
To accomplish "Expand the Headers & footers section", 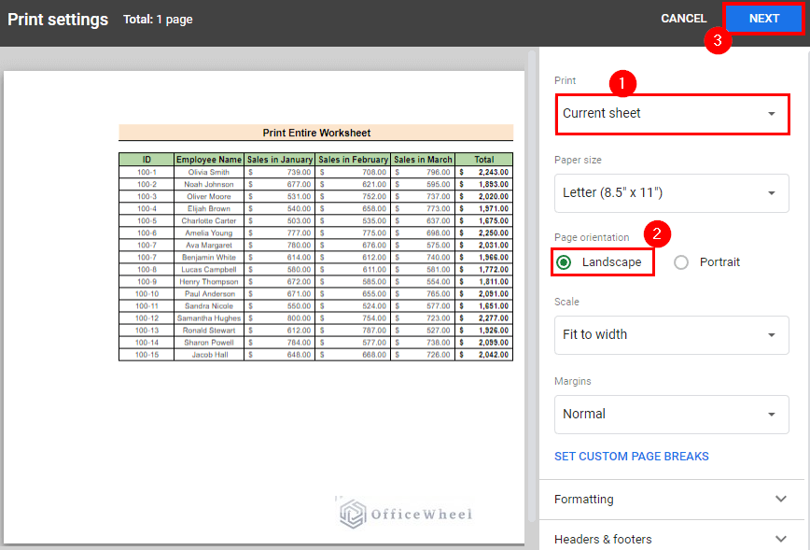I will tap(672, 539).
